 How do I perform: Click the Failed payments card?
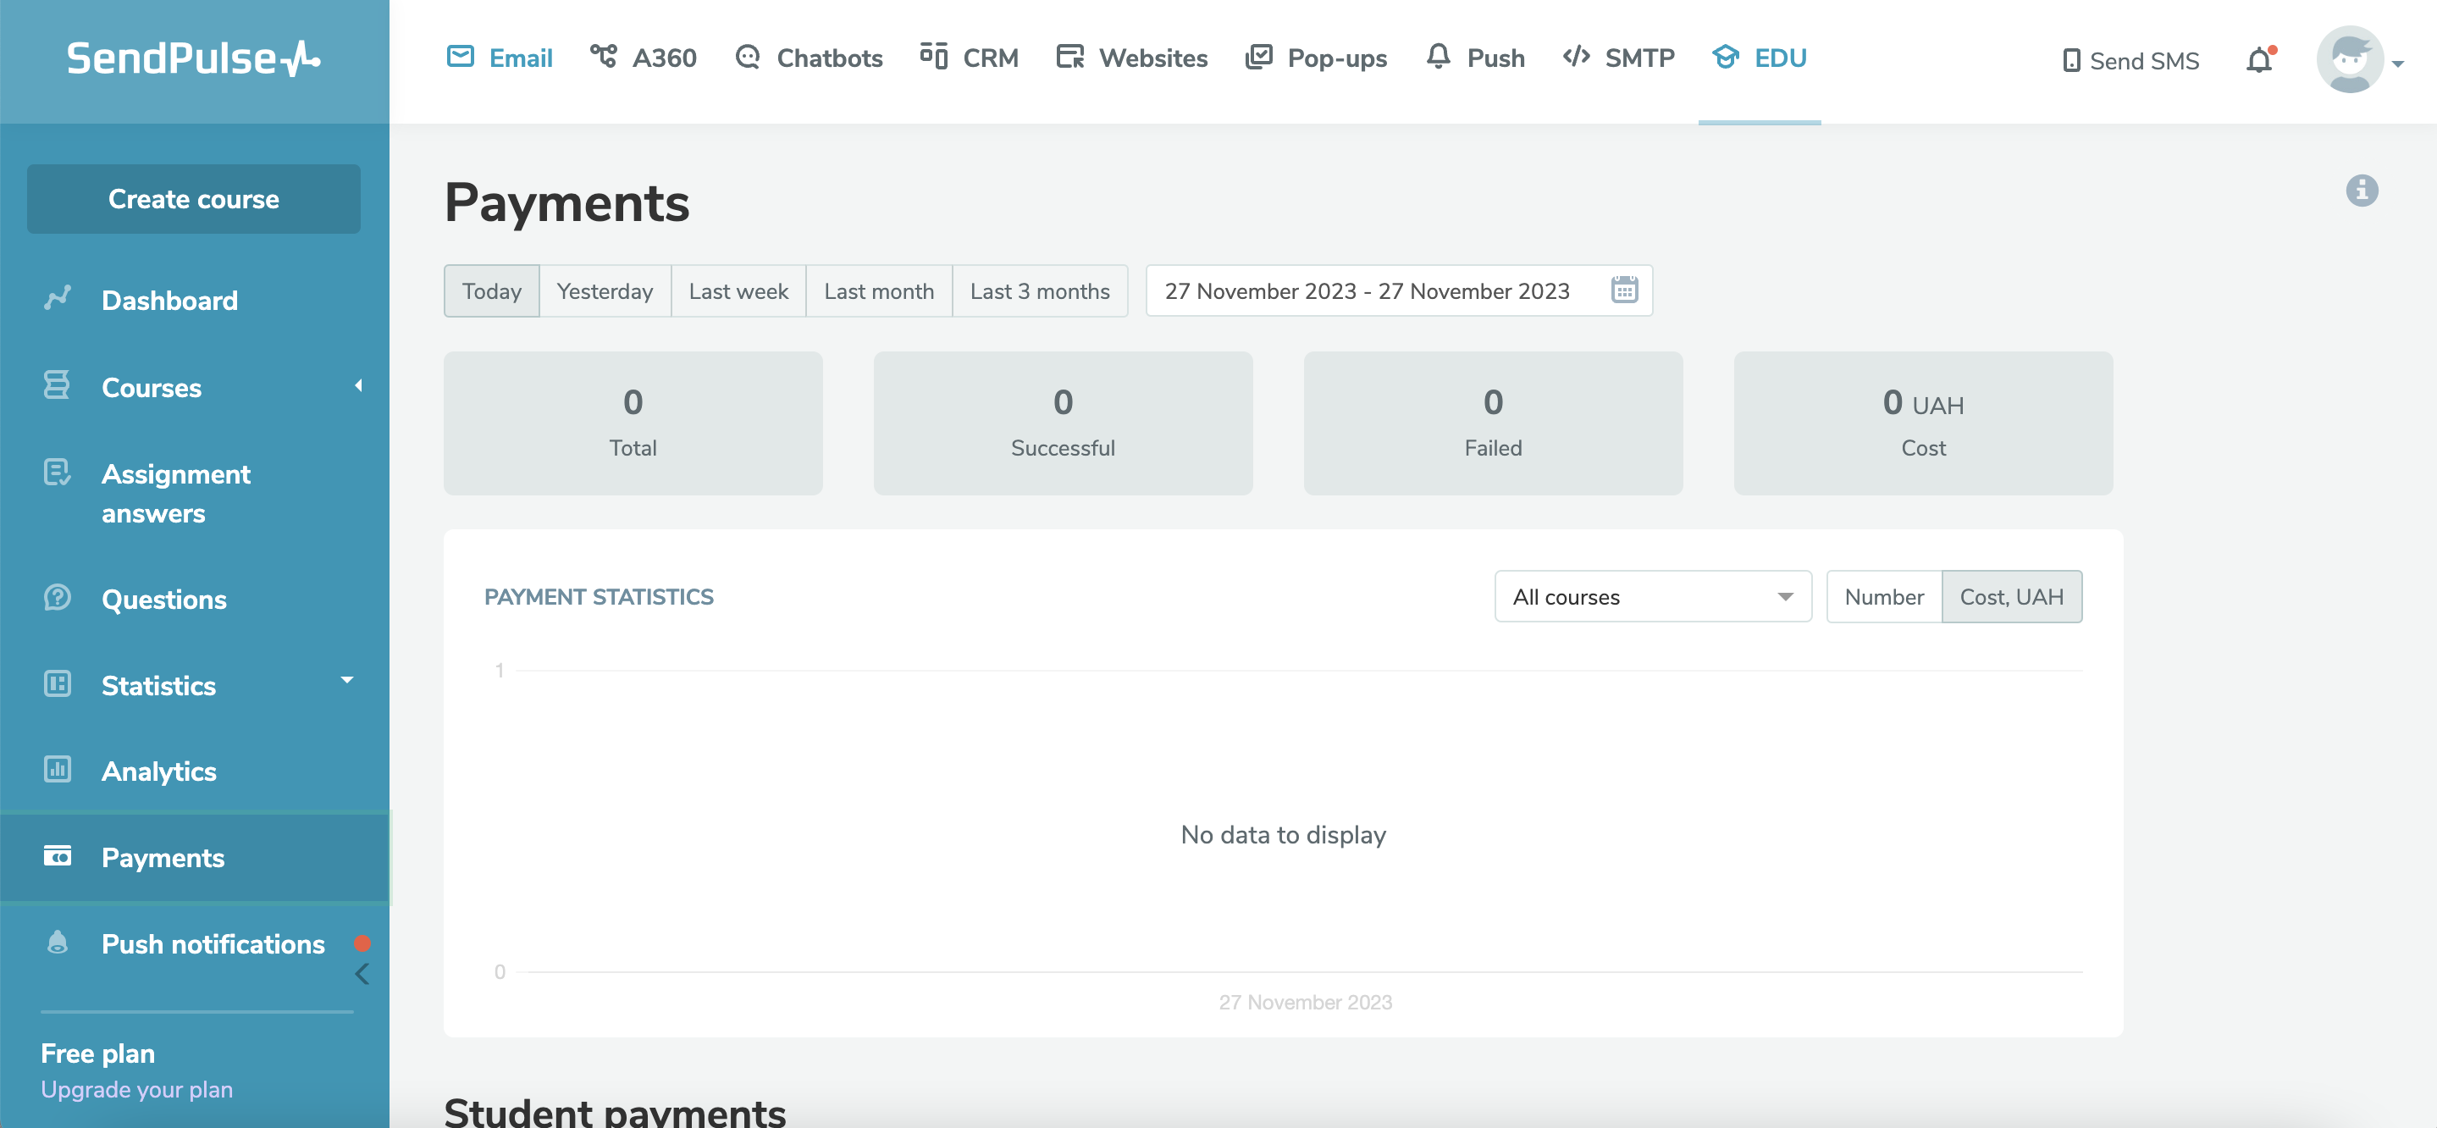click(1493, 423)
